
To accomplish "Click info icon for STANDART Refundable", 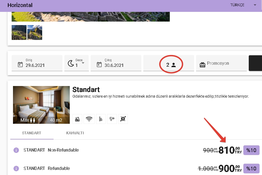I will (16, 169).
